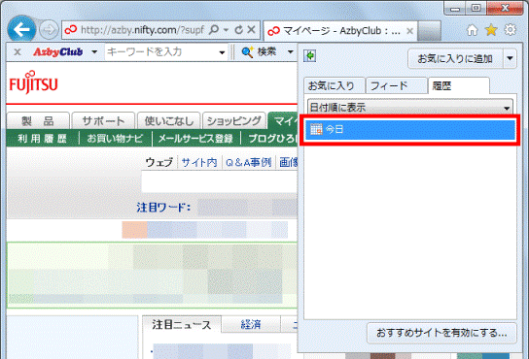Image resolution: width=529 pixels, height=359 pixels.
Task: Open the お買い物ナビ submenu link
Action: click(x=115, y=139)
